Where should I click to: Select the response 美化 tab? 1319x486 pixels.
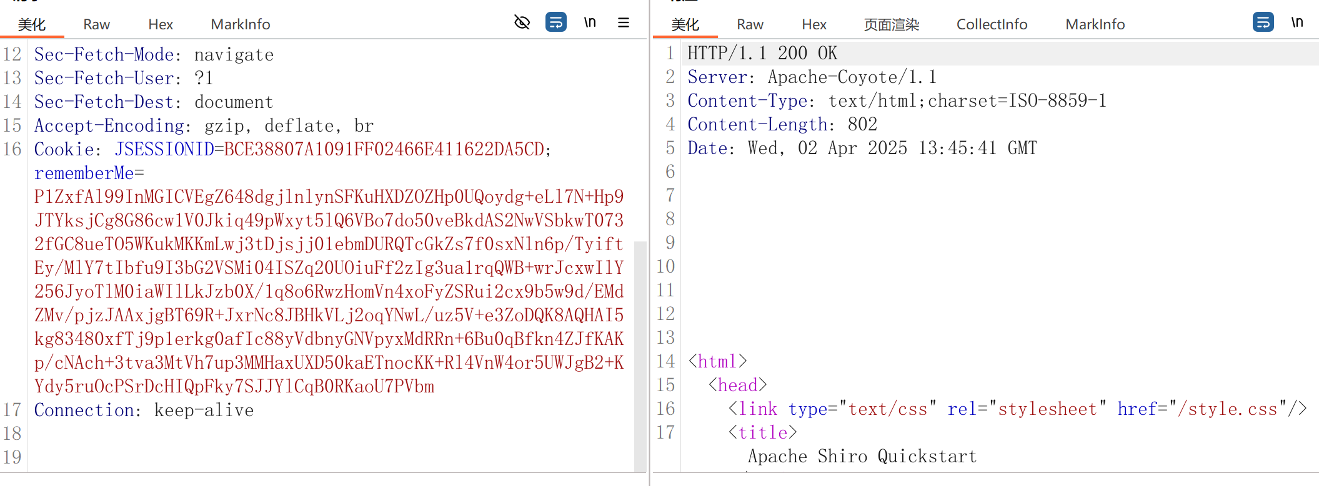coord(685,24)
